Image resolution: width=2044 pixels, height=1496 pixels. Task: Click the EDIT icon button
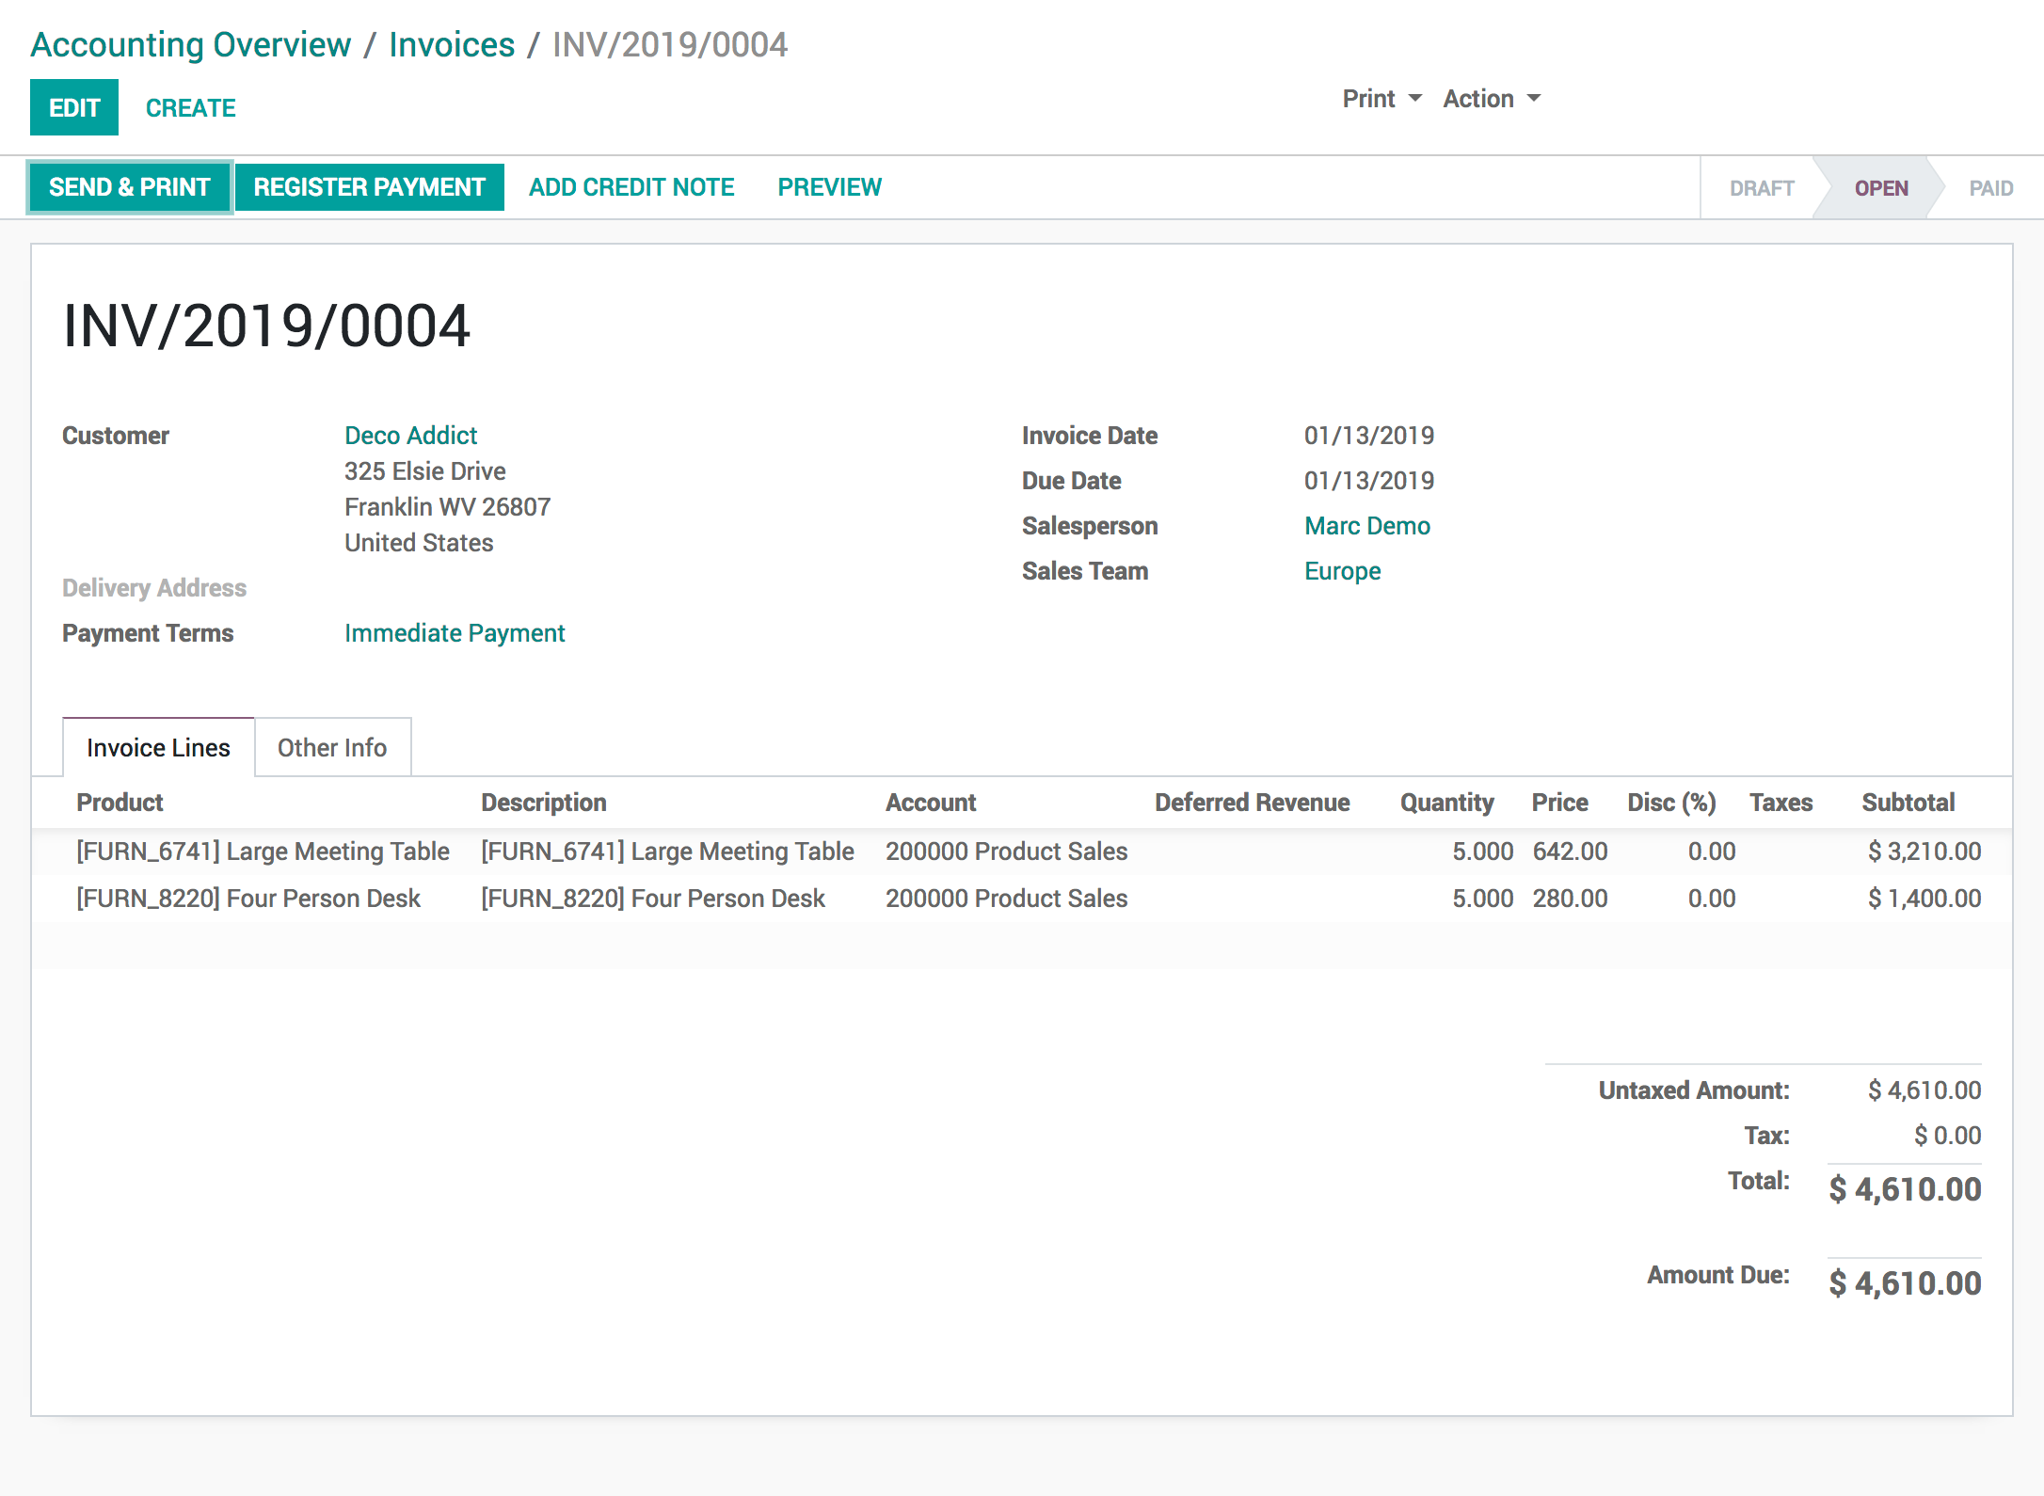73,106
